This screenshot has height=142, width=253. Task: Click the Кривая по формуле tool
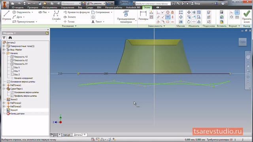76,12
